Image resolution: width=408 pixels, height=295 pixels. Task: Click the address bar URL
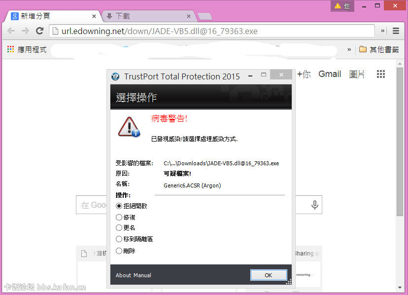[160, 31]
